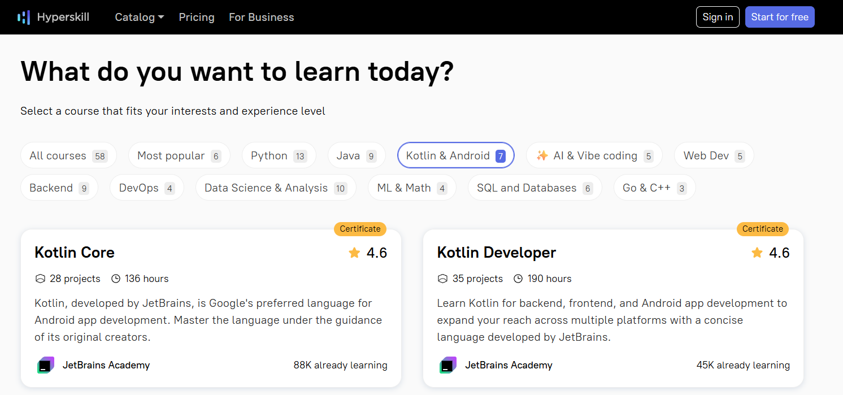Filter courses by Java

pyautogui.click(x=357, y=155)
